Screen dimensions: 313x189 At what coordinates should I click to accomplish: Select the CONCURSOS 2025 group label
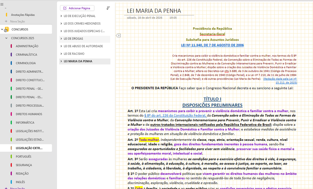tap(22, 38)
